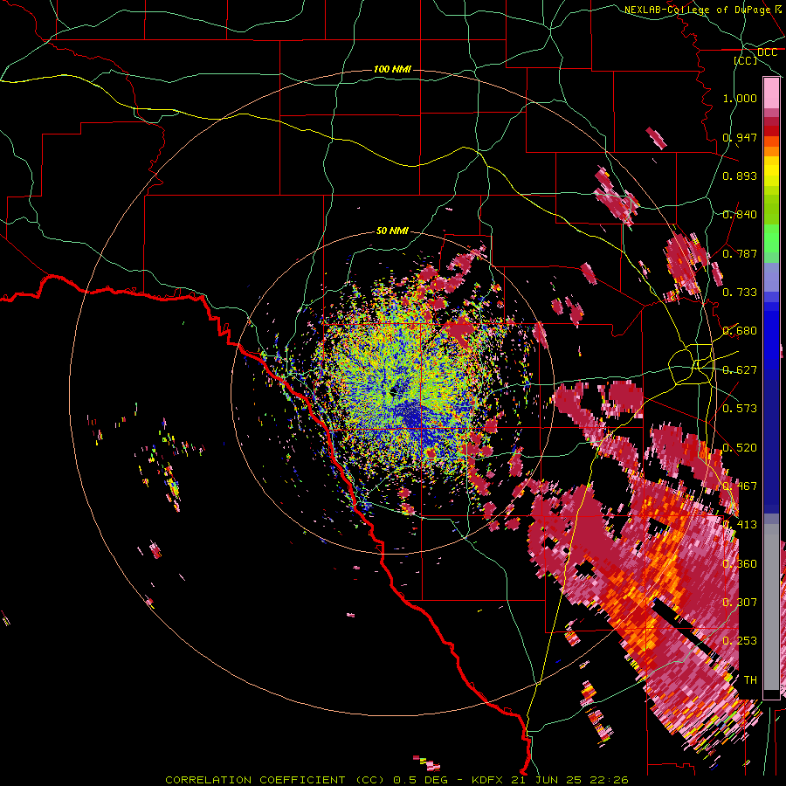
Task: Click the 1.000 value on the scale
Action: (x=740, y=98)
